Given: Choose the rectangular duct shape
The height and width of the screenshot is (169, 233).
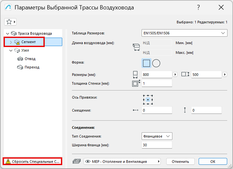Looking at the screenshot, I should pyautogui.click(x=146, y=63).
